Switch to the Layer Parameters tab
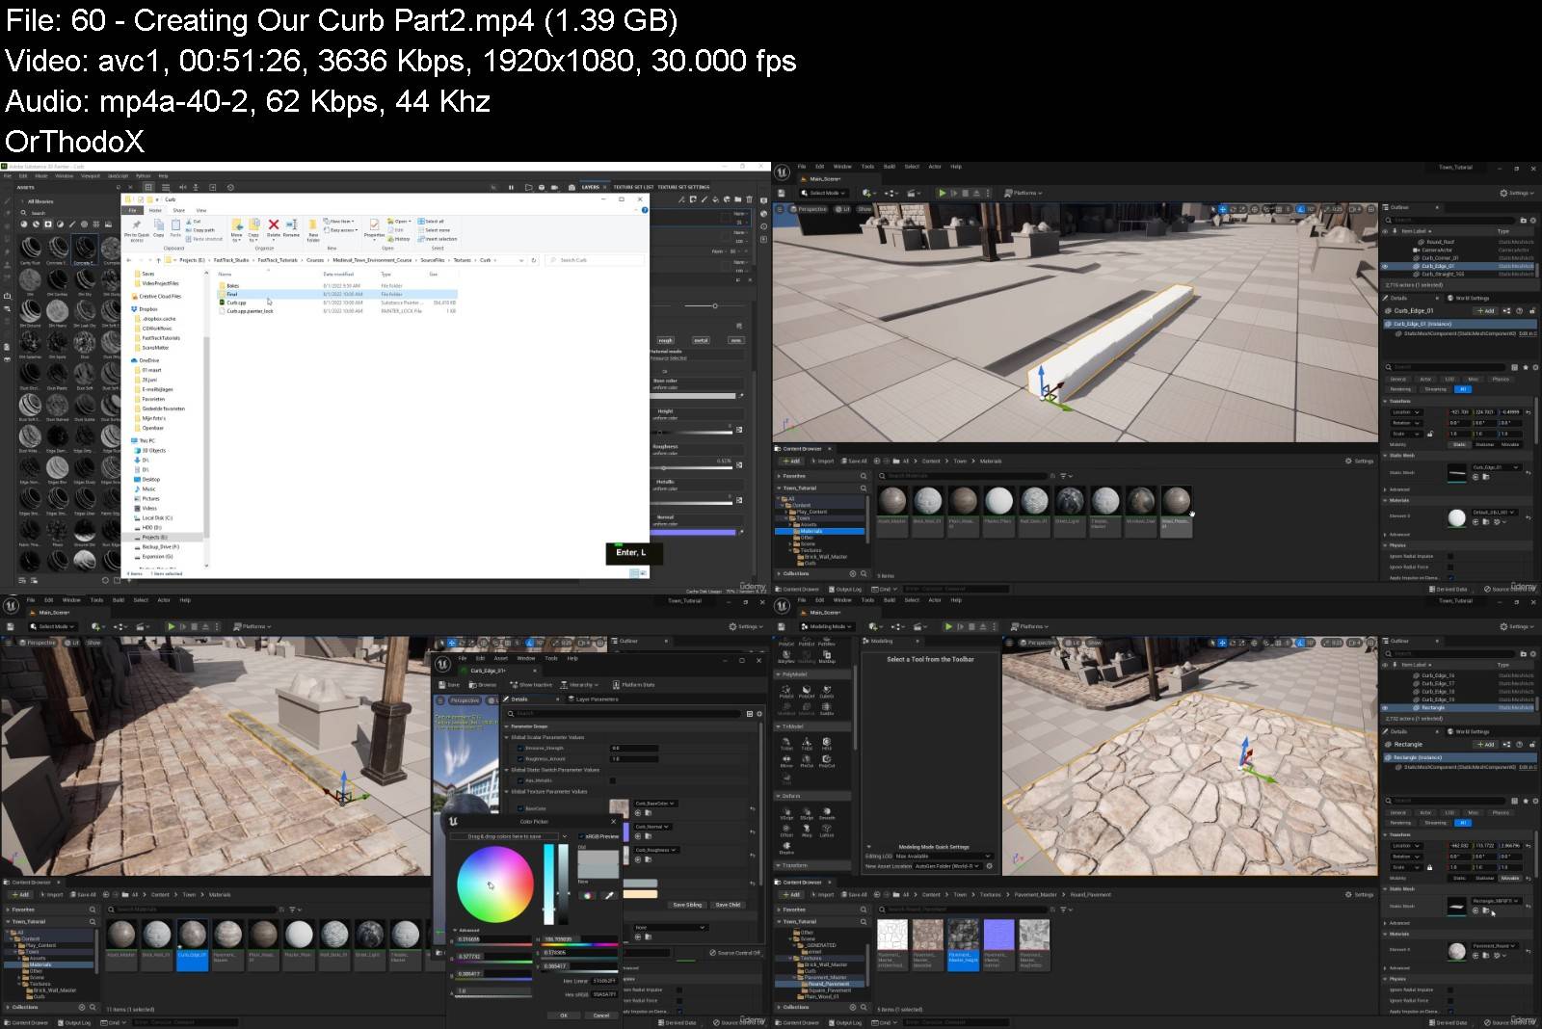The width and height of the screenshot is (1542, 1029). (x=593, y=699)
